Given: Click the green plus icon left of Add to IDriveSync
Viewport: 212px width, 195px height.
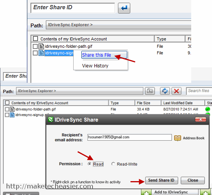Looking at the screenshot, I should [x=146, y=192].
